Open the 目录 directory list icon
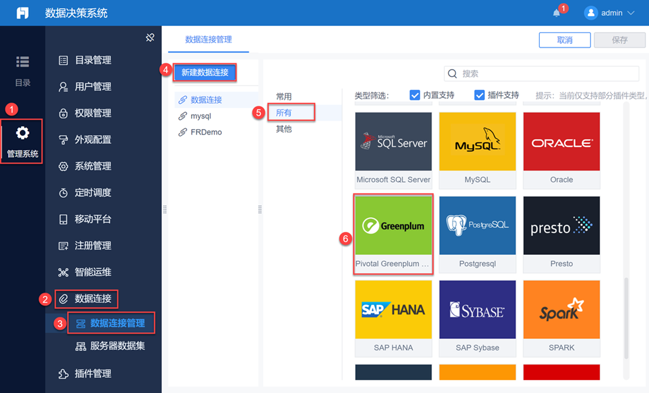The width and height of the screenshot is (649, 393). coord(22,62)
